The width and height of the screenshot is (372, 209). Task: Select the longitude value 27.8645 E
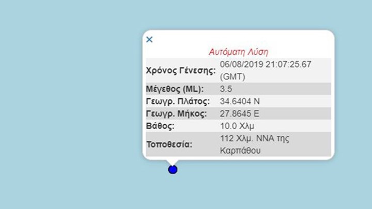coord(239,114)
